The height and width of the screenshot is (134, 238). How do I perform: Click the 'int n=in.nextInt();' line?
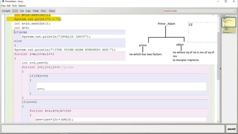pos(32,23)
